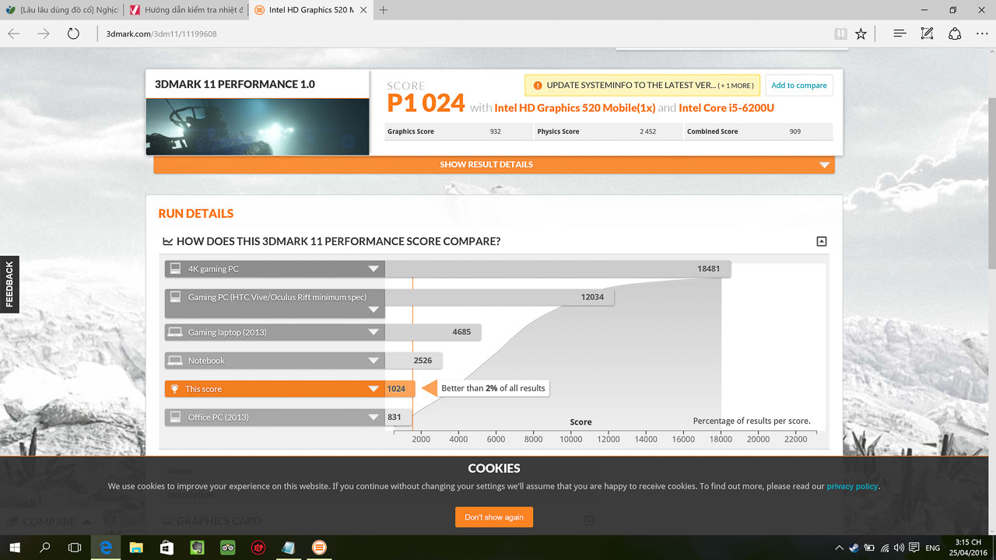Viewport: 996px width, 560px height.
Task: Open Task View on the taskbar
Action: pyautogui.click(x=75, y=548)
